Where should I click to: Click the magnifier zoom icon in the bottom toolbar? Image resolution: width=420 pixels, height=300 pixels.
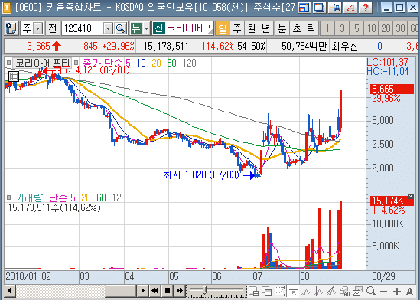coord(371,291)
